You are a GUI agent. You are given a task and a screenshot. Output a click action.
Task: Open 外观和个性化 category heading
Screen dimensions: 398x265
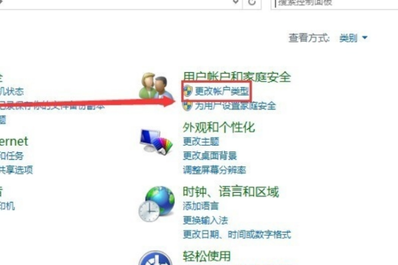[x=219, y=127]
